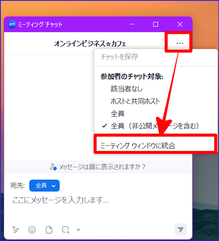This screenshot has width=219, height=241.
Task: Click the screenshot capture icon
Action: pyautogui.click(x=66, y=230)
